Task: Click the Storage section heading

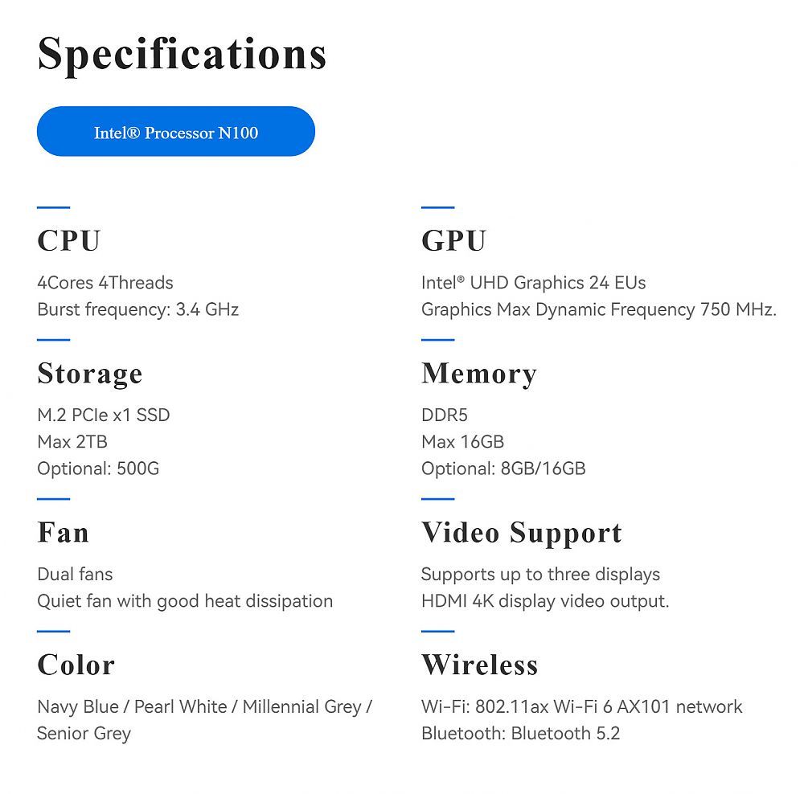Action: point(90,374)
